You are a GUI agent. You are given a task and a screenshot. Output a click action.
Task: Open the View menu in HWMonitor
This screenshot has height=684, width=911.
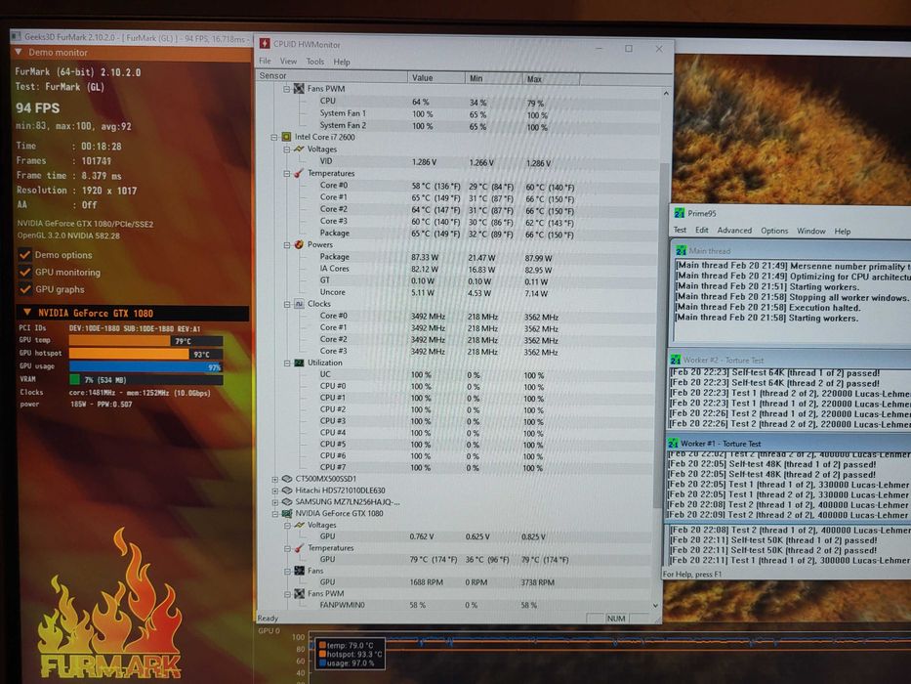click(x=288, y=61)
